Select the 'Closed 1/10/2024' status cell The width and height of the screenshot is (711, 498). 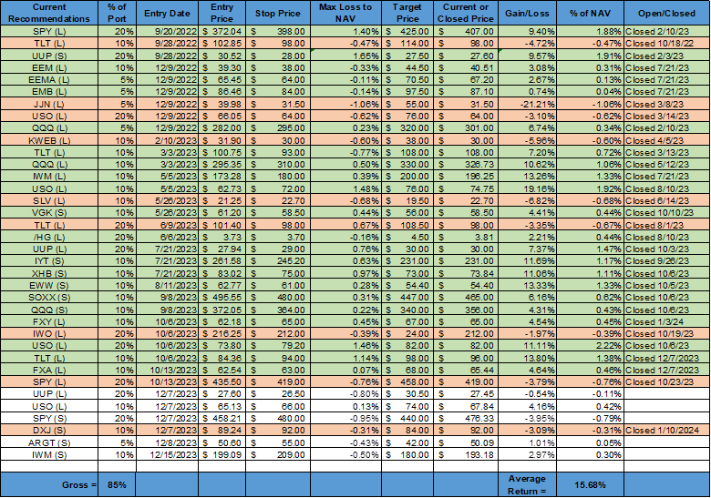click(x=666, y=431)
